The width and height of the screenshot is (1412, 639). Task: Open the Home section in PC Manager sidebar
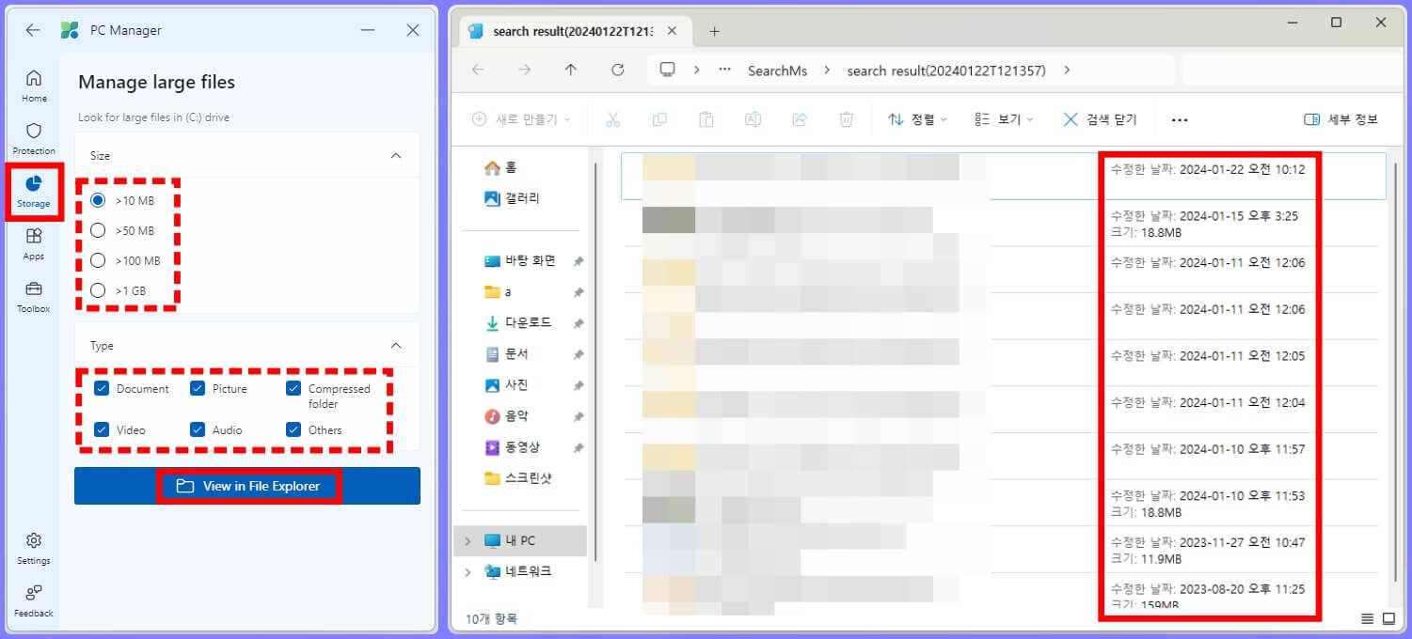pyautogui.click(x=33, y=86)
